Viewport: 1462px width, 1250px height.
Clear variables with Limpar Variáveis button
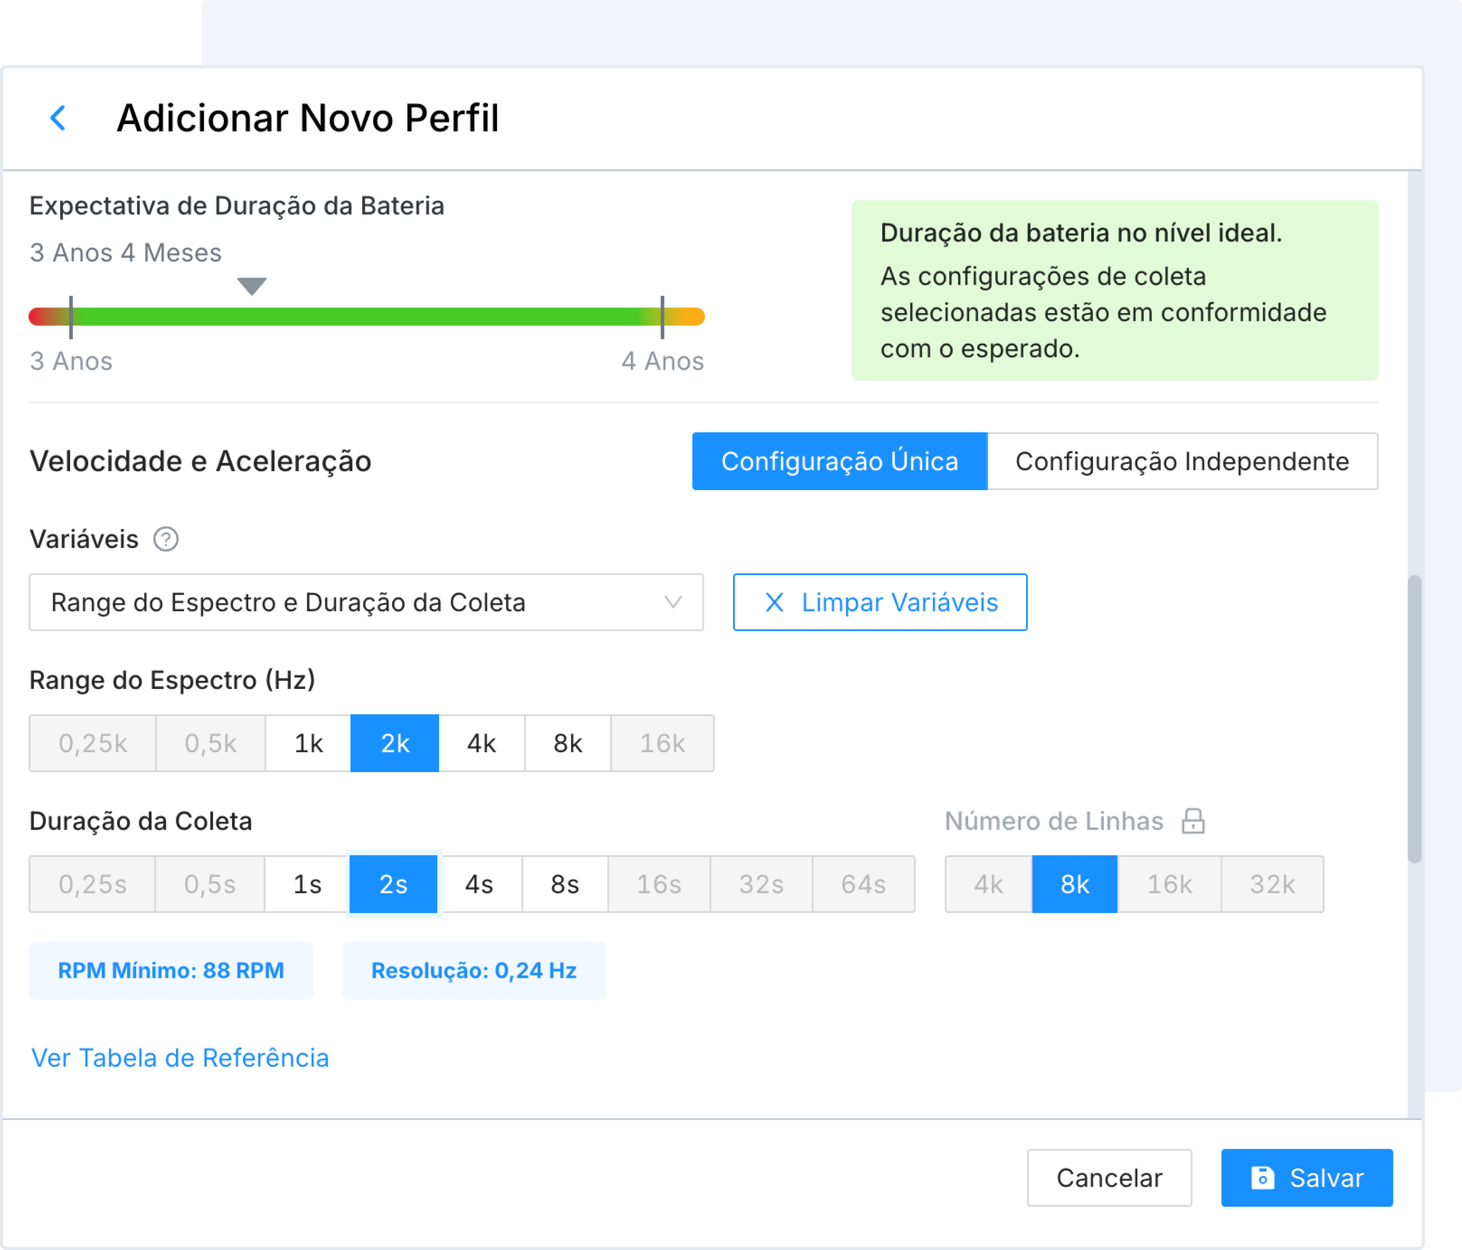[x=880, y=602]
